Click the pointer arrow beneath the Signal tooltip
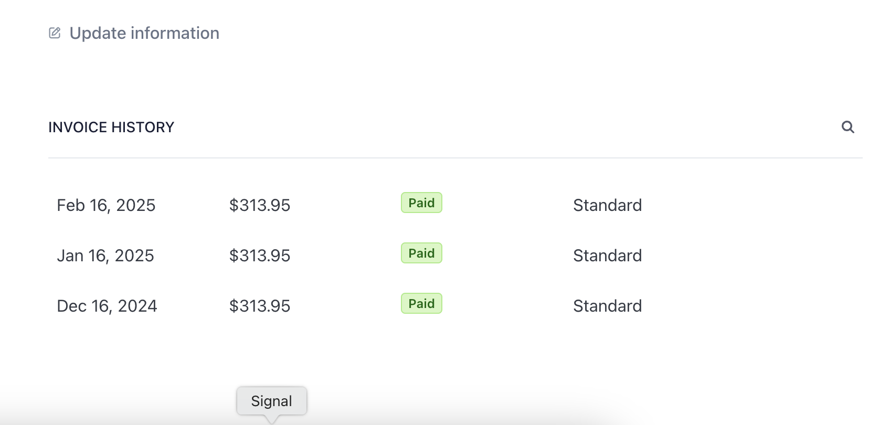Screen dimensions: 869x425 pyautogui.click(x=271, y=419)
